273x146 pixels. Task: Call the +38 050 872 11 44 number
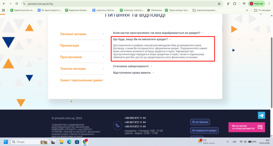click(x=135, y=118)
